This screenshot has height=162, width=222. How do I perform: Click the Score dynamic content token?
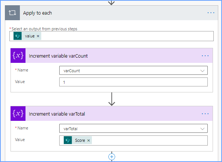(78, 140)
